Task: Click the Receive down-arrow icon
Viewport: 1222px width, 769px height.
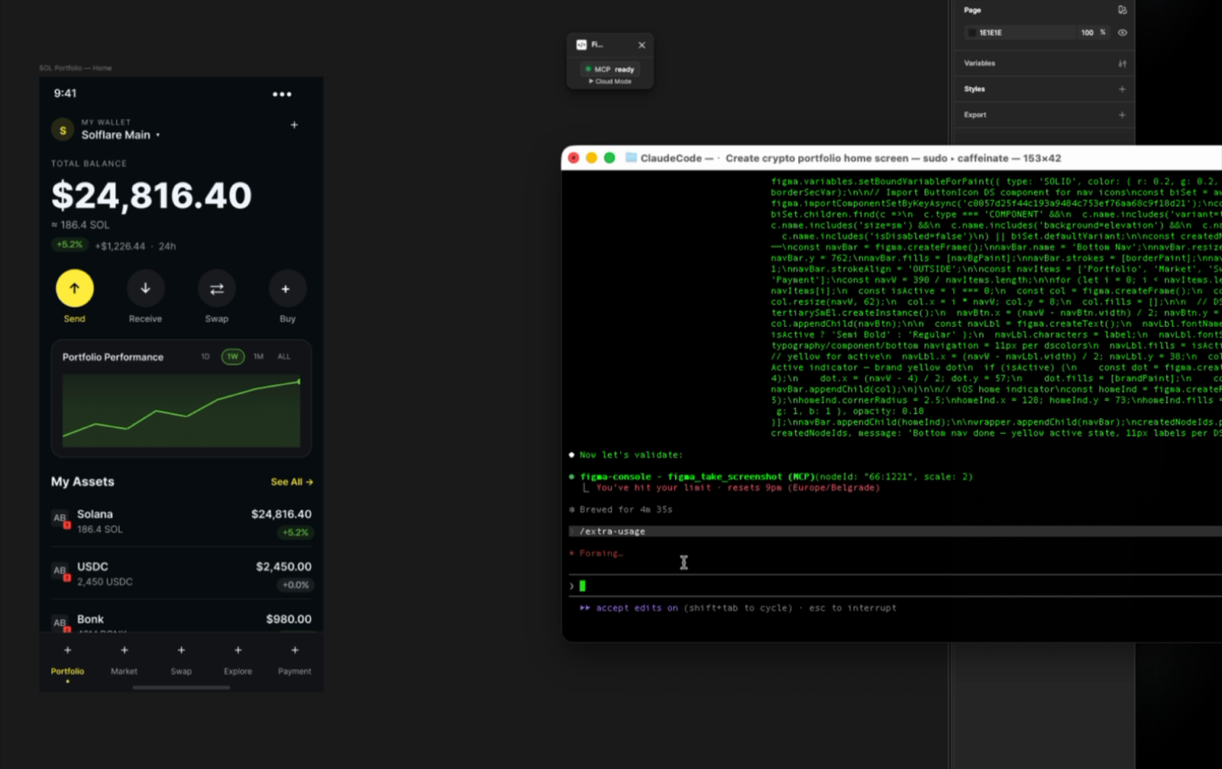Action: pyautogui.click(x=145, y=289)
